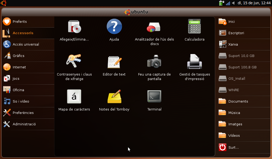Switch to the Oficina category
272x159 pixels.
[28, 90]
